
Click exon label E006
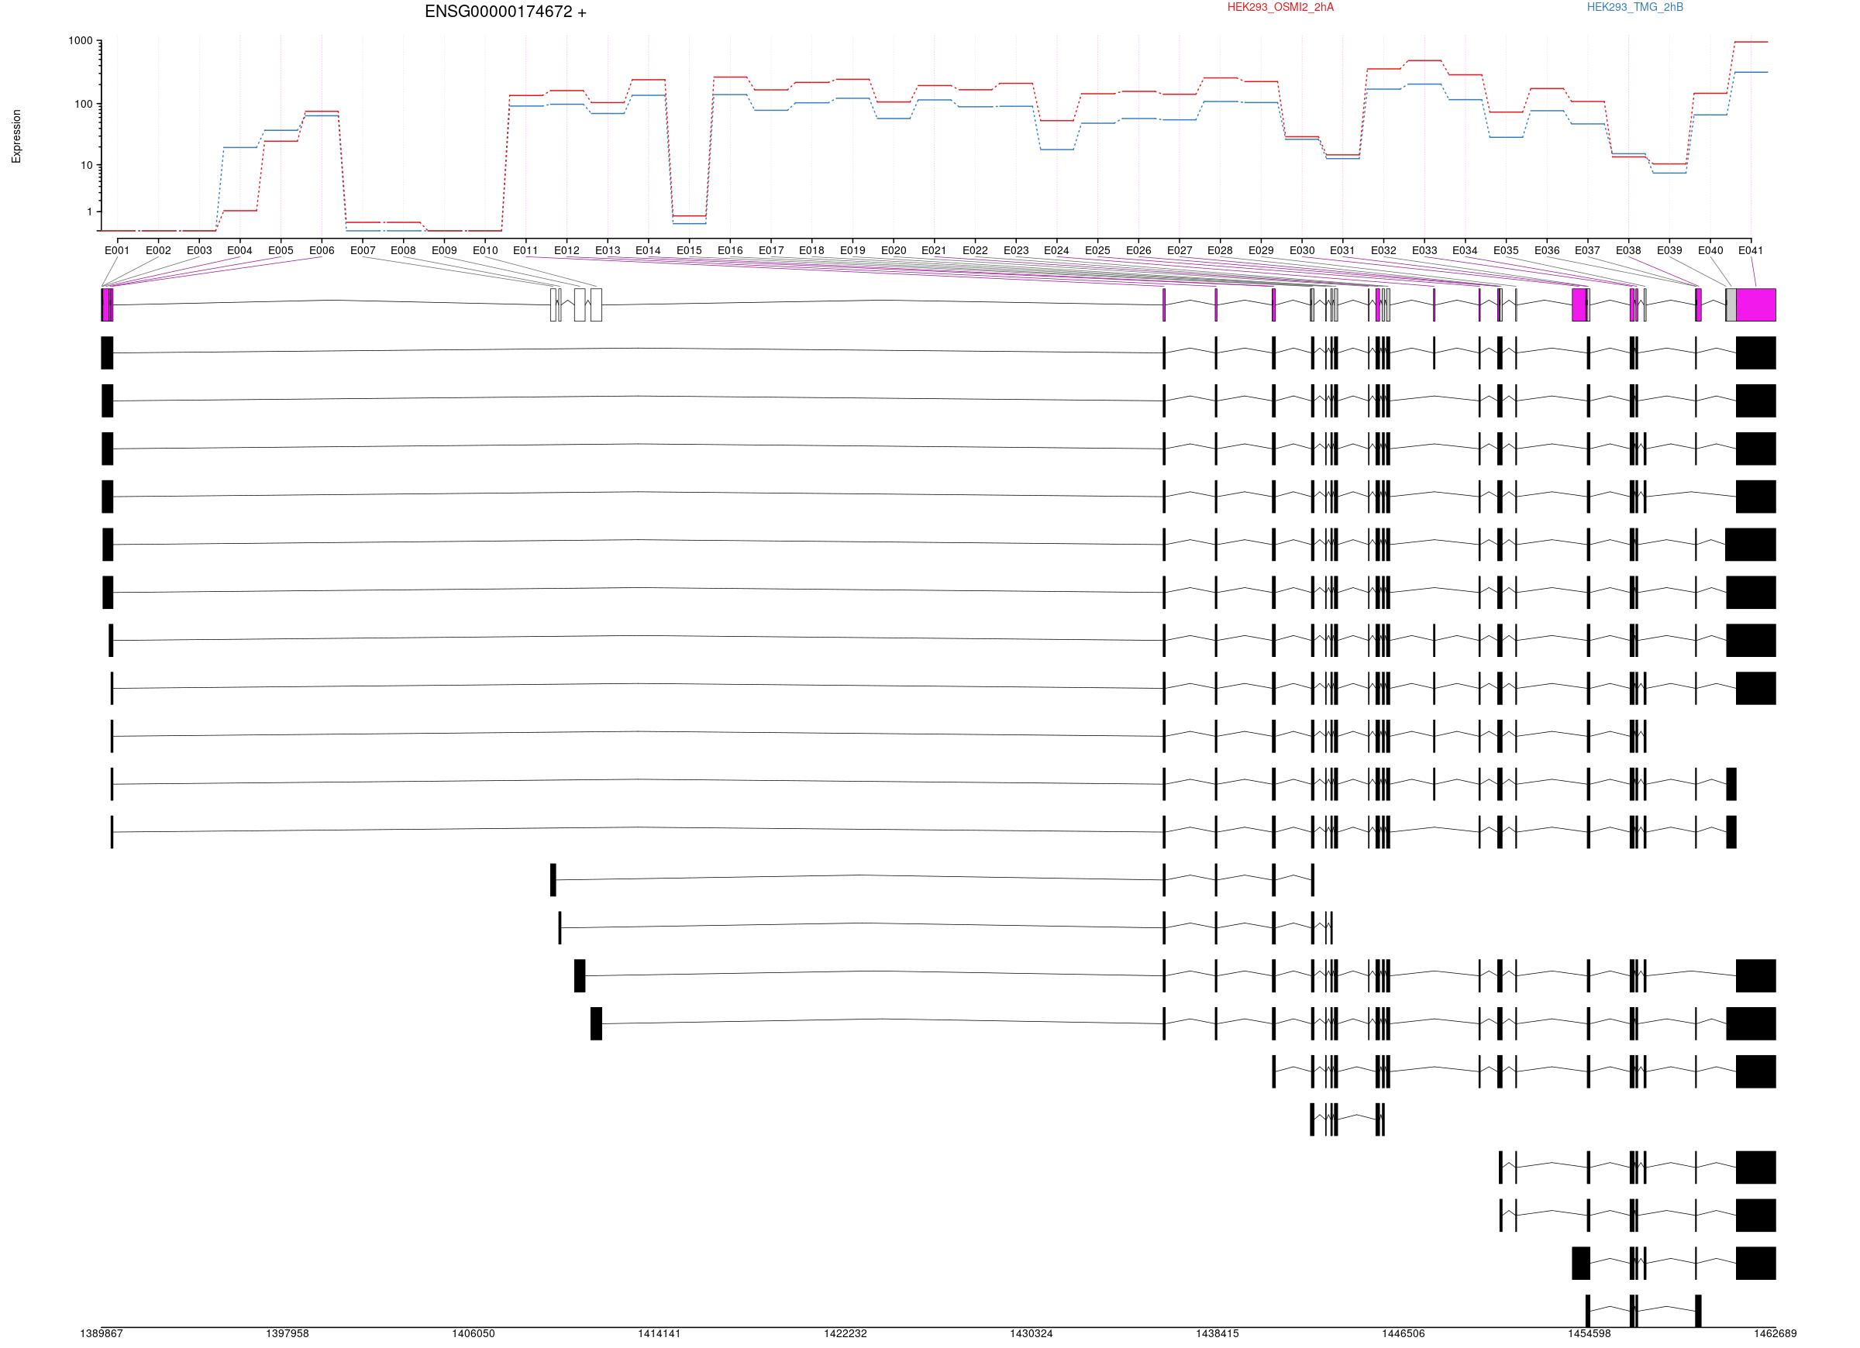322,251
